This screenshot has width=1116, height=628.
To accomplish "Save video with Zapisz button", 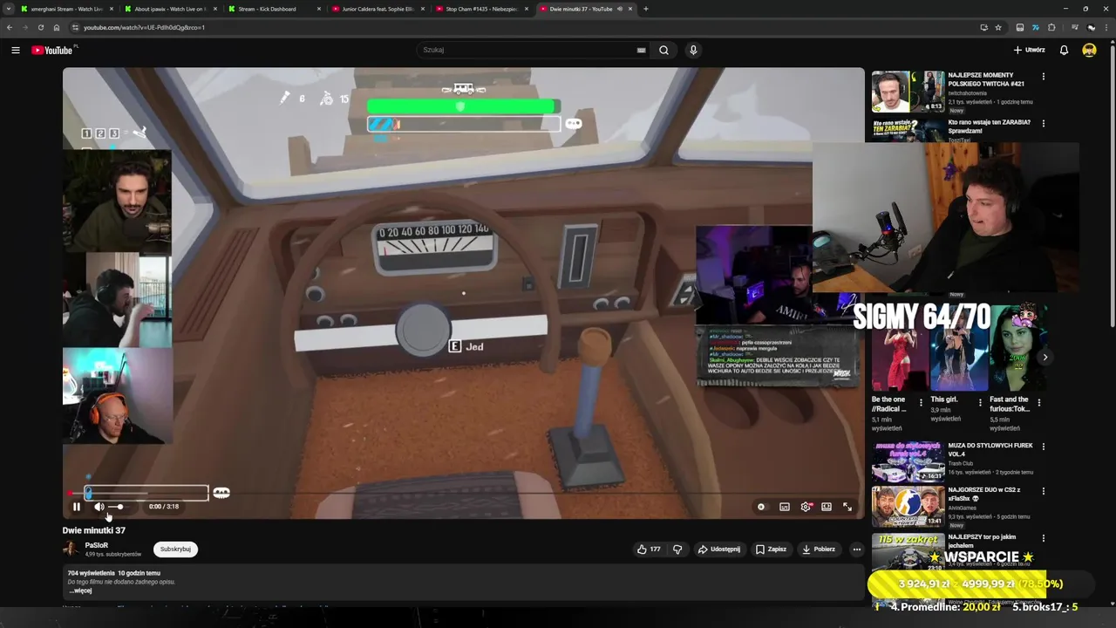I will [x=771, y=549].
